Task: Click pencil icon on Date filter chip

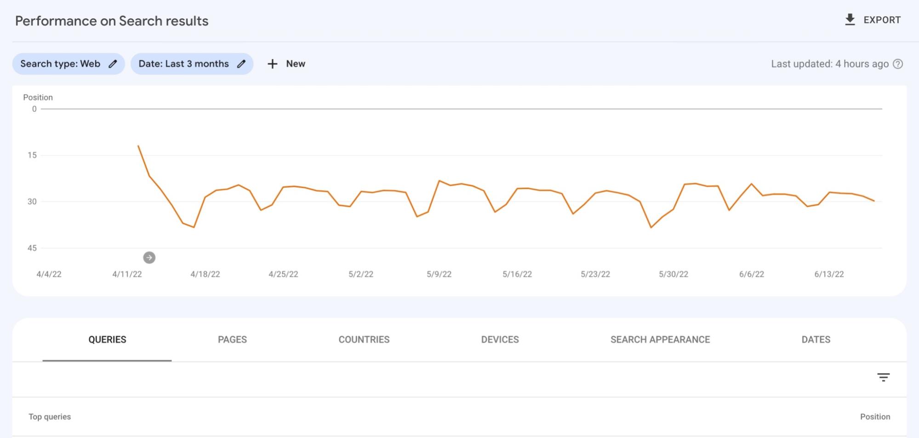Action: (x=241, y=64)
